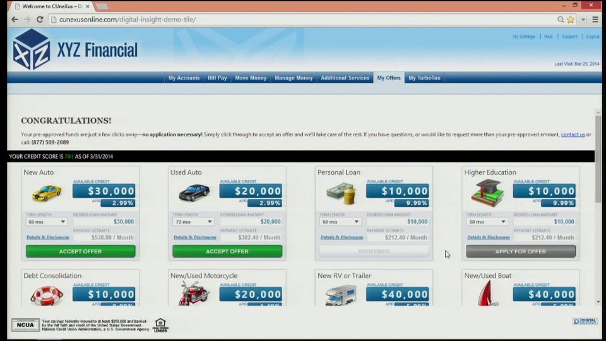Click the browser forward arrow

pos(27,20)
